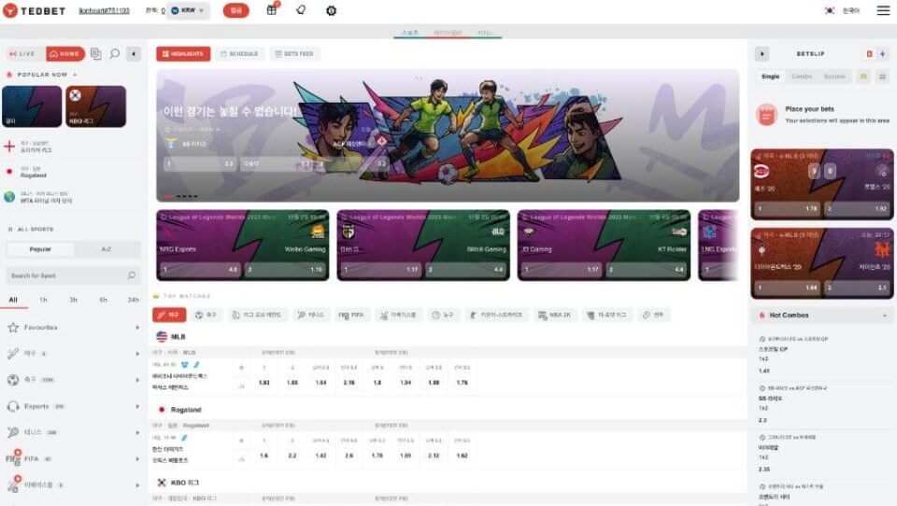
Task: Open the gift bonuses icon
Action: point(272,9)
